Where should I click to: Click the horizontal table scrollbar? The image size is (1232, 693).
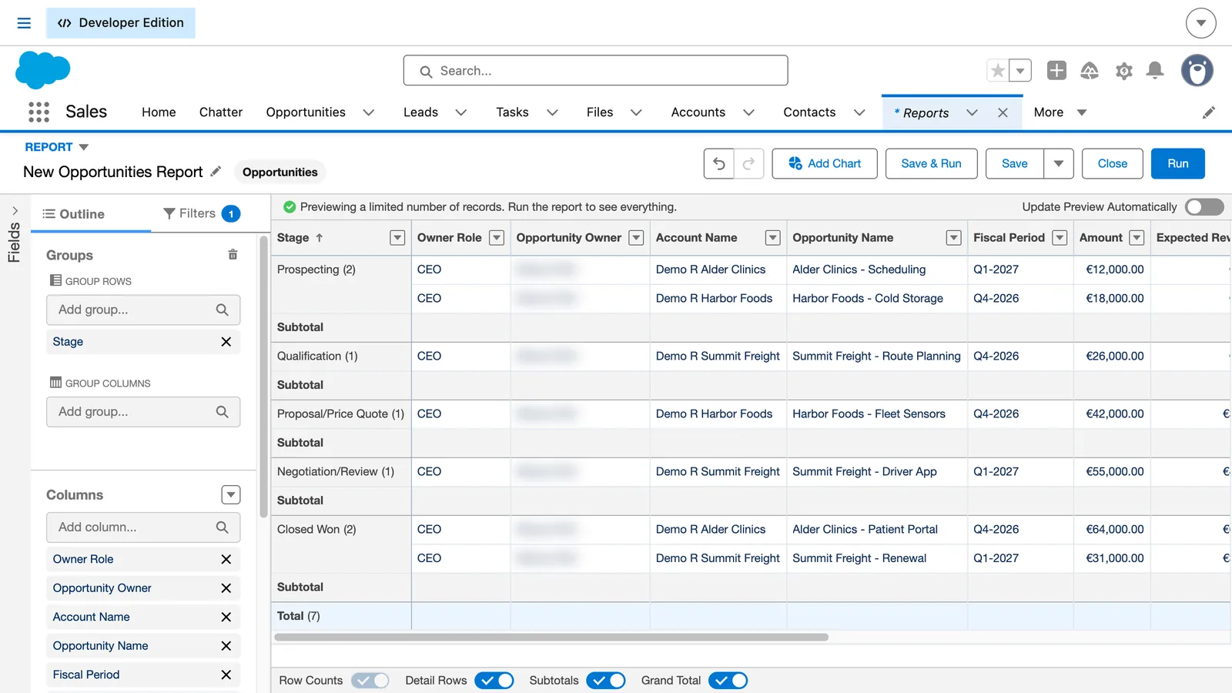[x=551, y=638]
